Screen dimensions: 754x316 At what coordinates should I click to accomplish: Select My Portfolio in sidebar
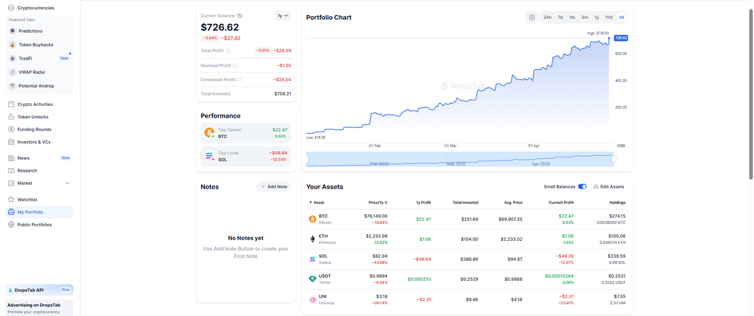tap(40, 212)
